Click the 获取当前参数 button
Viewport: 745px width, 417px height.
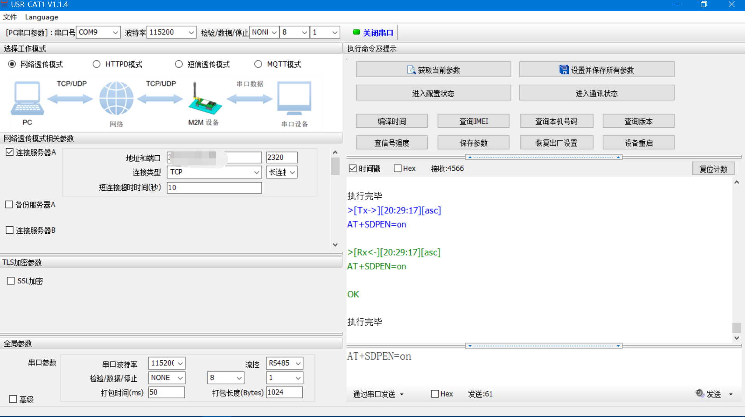tap(433, 70)
